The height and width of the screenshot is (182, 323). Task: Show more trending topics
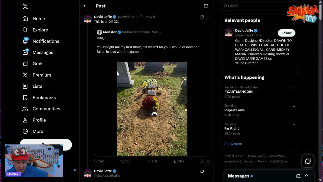coord(233,144)
